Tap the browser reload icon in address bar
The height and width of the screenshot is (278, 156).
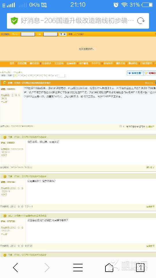point(141,21)
